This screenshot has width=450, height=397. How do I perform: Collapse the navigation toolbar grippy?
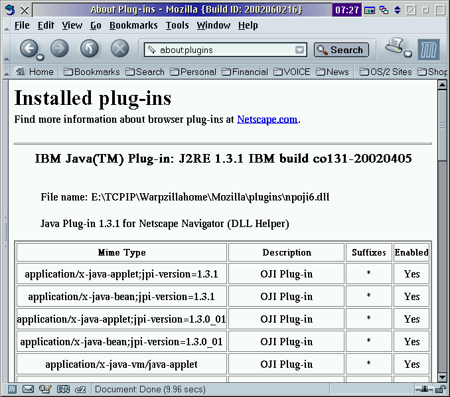(x=7, y=49)
